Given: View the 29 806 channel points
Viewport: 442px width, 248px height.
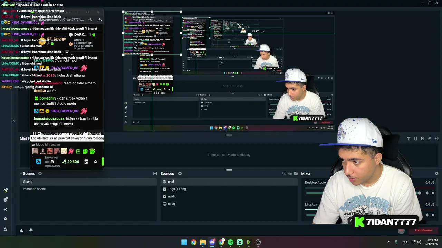Looking at the screenshot, I should [x=70, y=162].
